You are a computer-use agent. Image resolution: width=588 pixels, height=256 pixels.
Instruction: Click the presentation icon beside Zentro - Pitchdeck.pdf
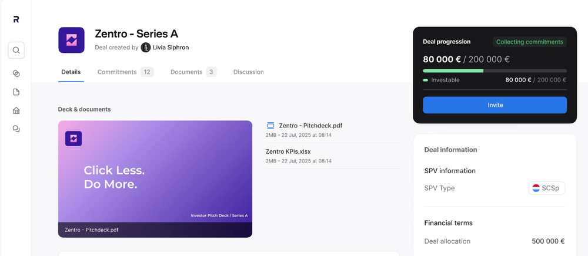tap(270, 125)
